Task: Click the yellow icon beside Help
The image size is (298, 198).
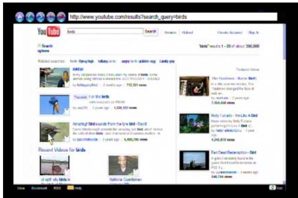Action: 70,187
